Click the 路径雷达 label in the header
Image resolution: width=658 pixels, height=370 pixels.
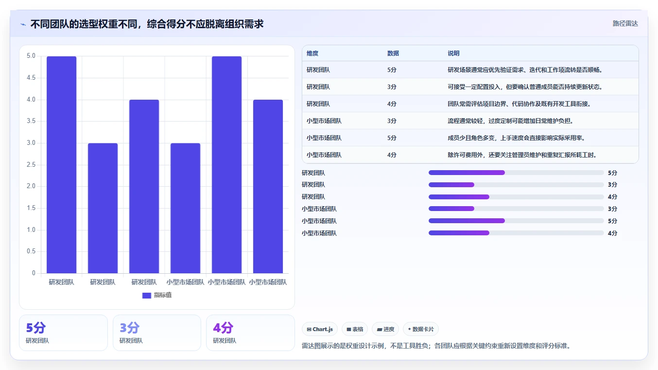(625, 23)
